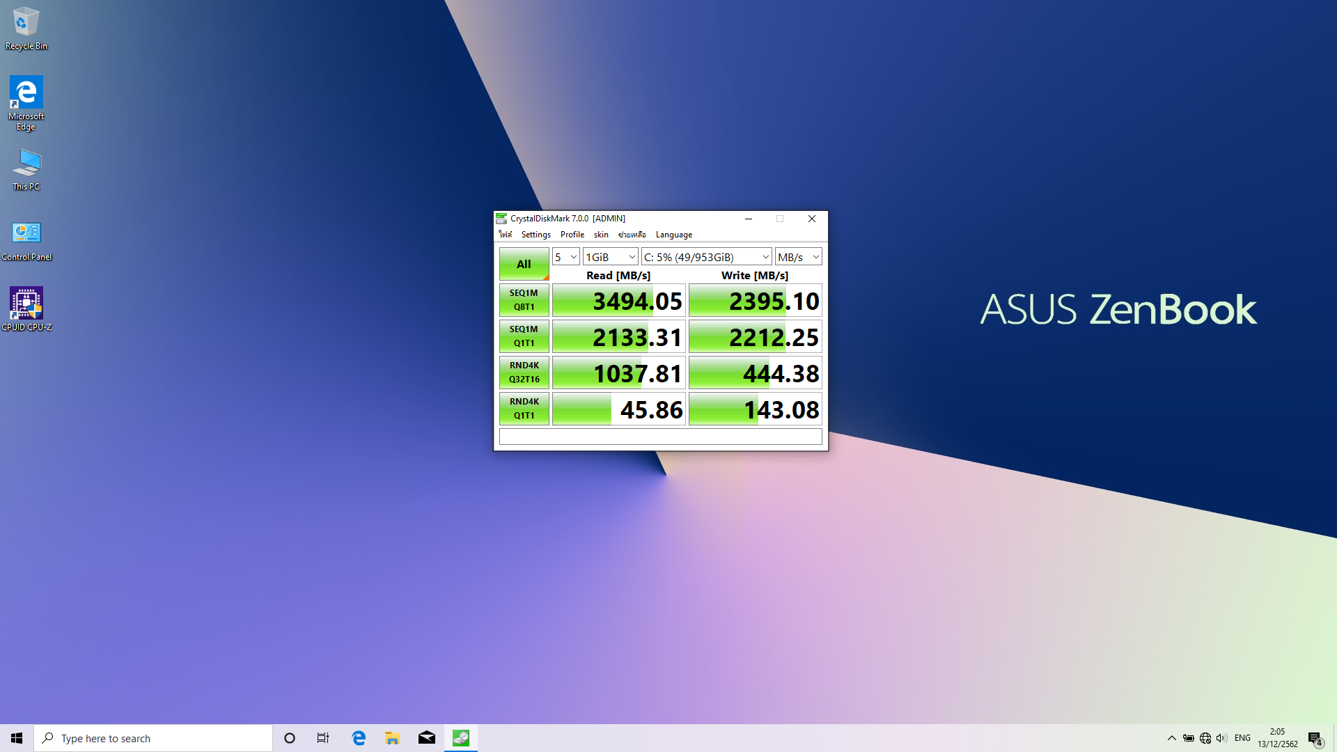Click the empty comment field below results

661,437
